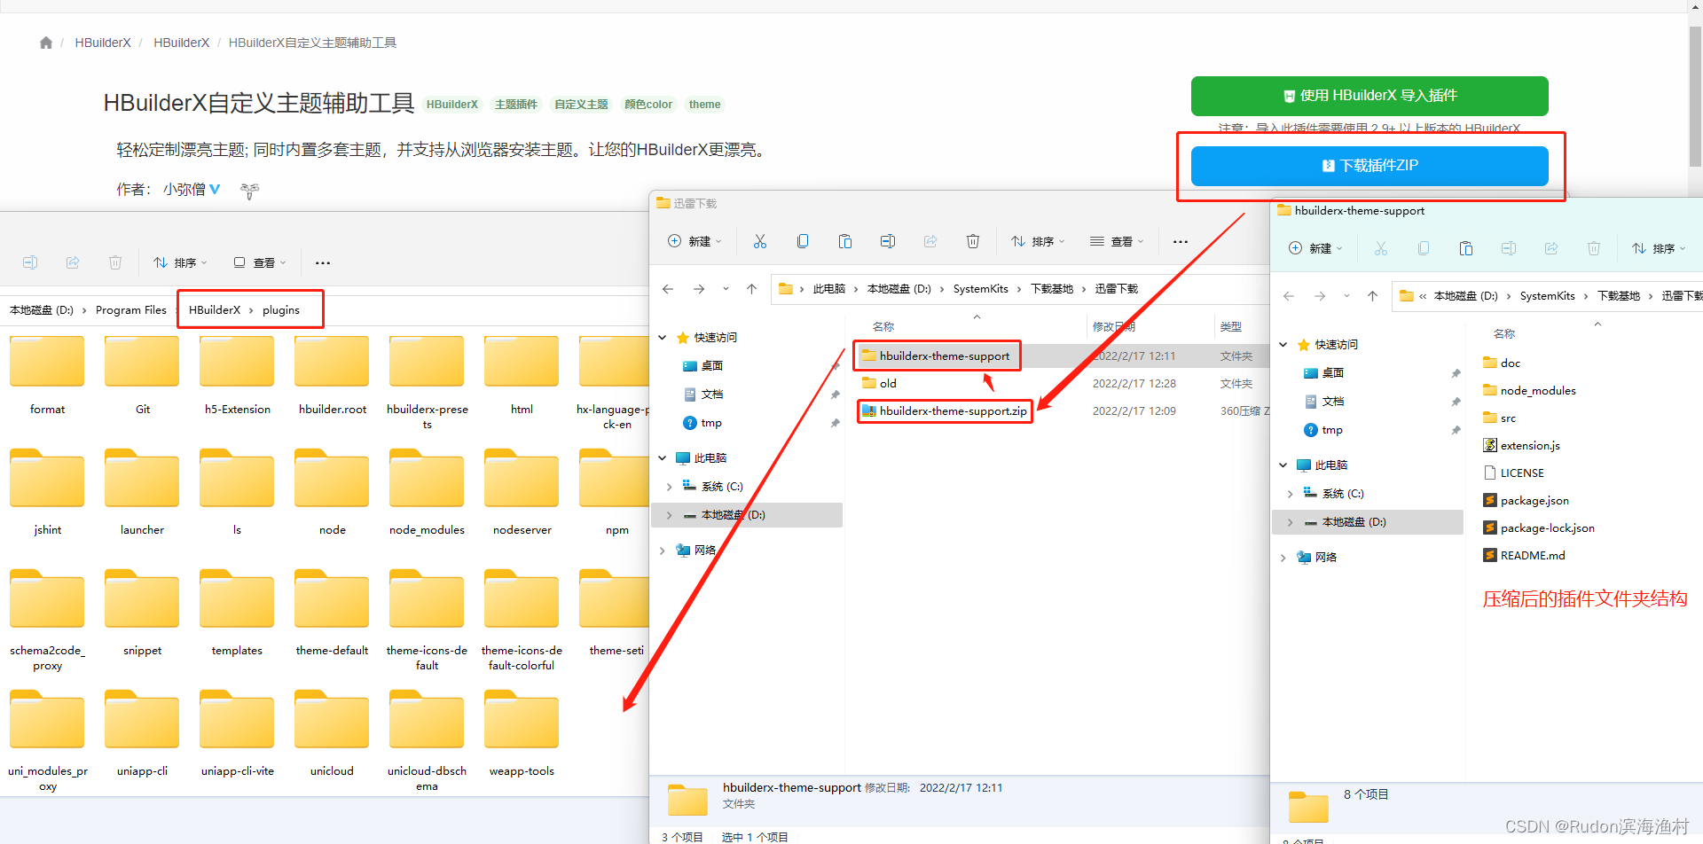Select the old folder

888,384
